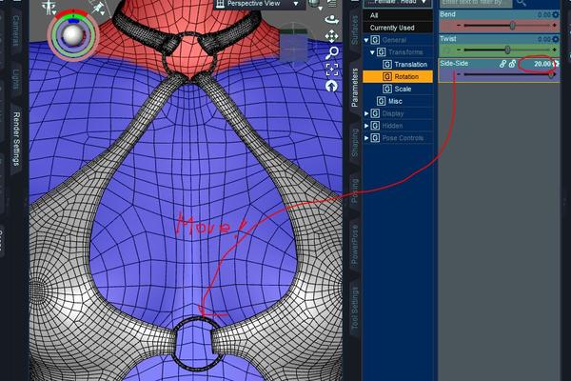
Task: Click the Bend slider handle
Action: (512, 26)
